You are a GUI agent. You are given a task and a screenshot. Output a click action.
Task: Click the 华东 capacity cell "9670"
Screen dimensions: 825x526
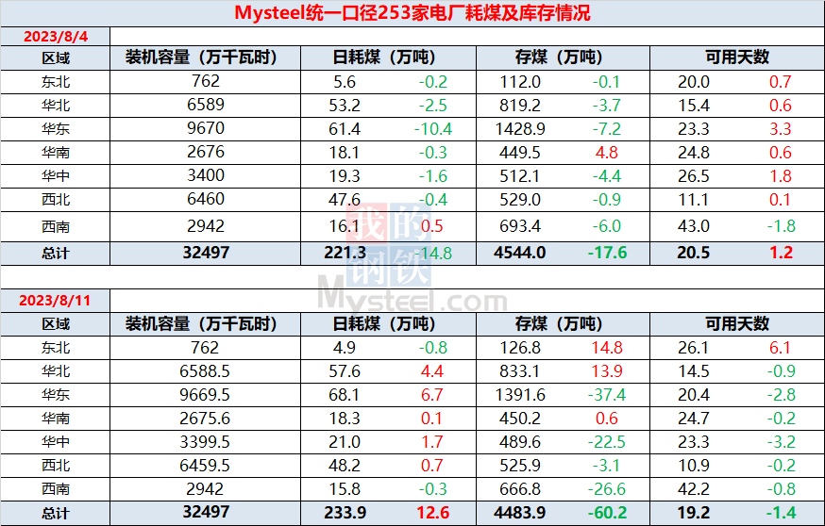(206, 128)
